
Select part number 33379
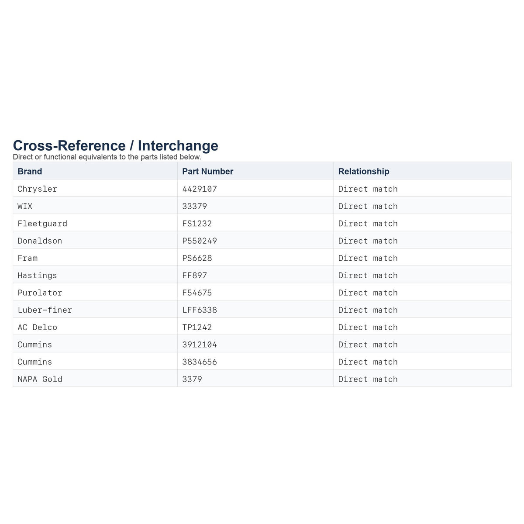click(x=195, y=206)
